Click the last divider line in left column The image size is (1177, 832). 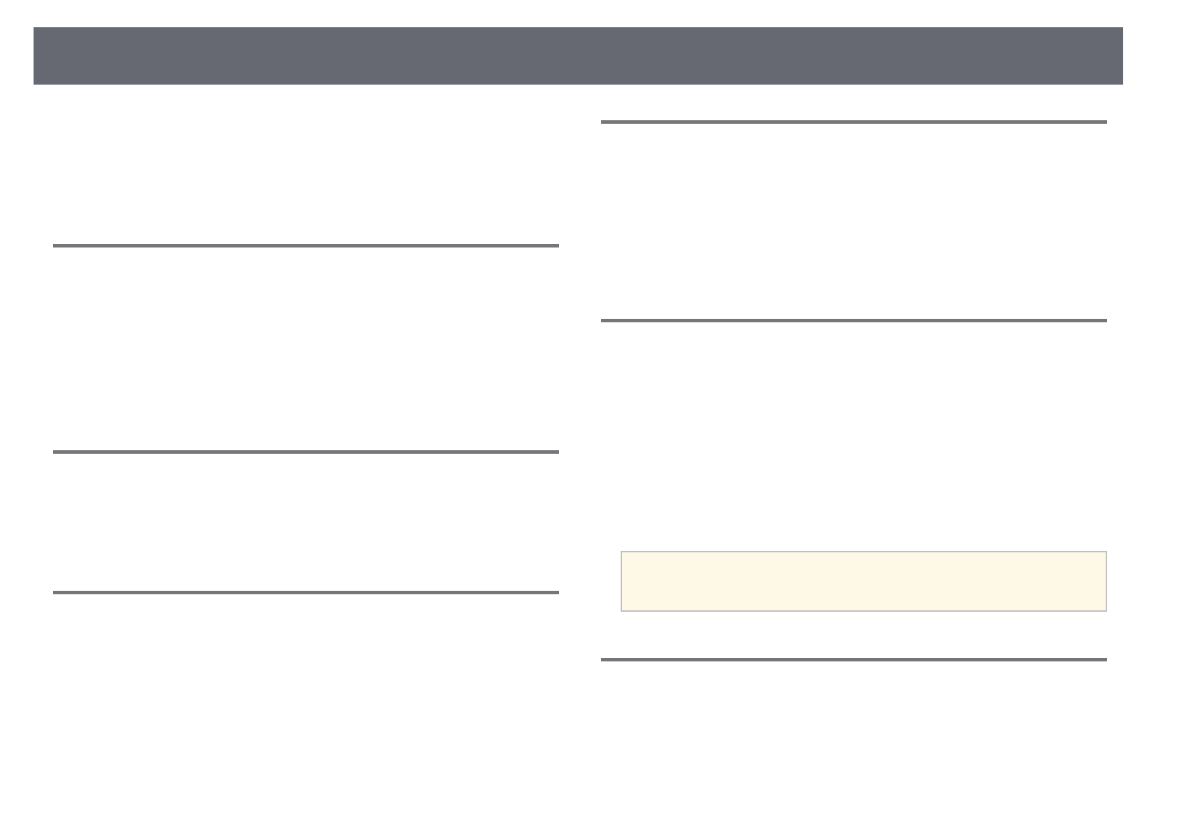[x=306, y=592]
